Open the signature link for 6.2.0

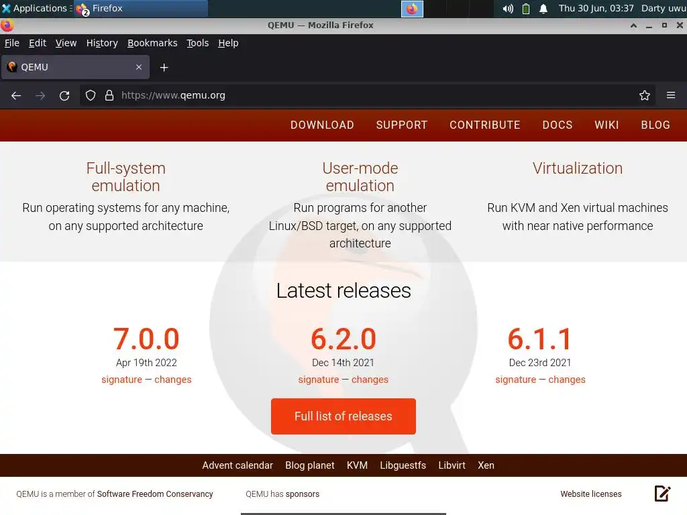(319, 380)
